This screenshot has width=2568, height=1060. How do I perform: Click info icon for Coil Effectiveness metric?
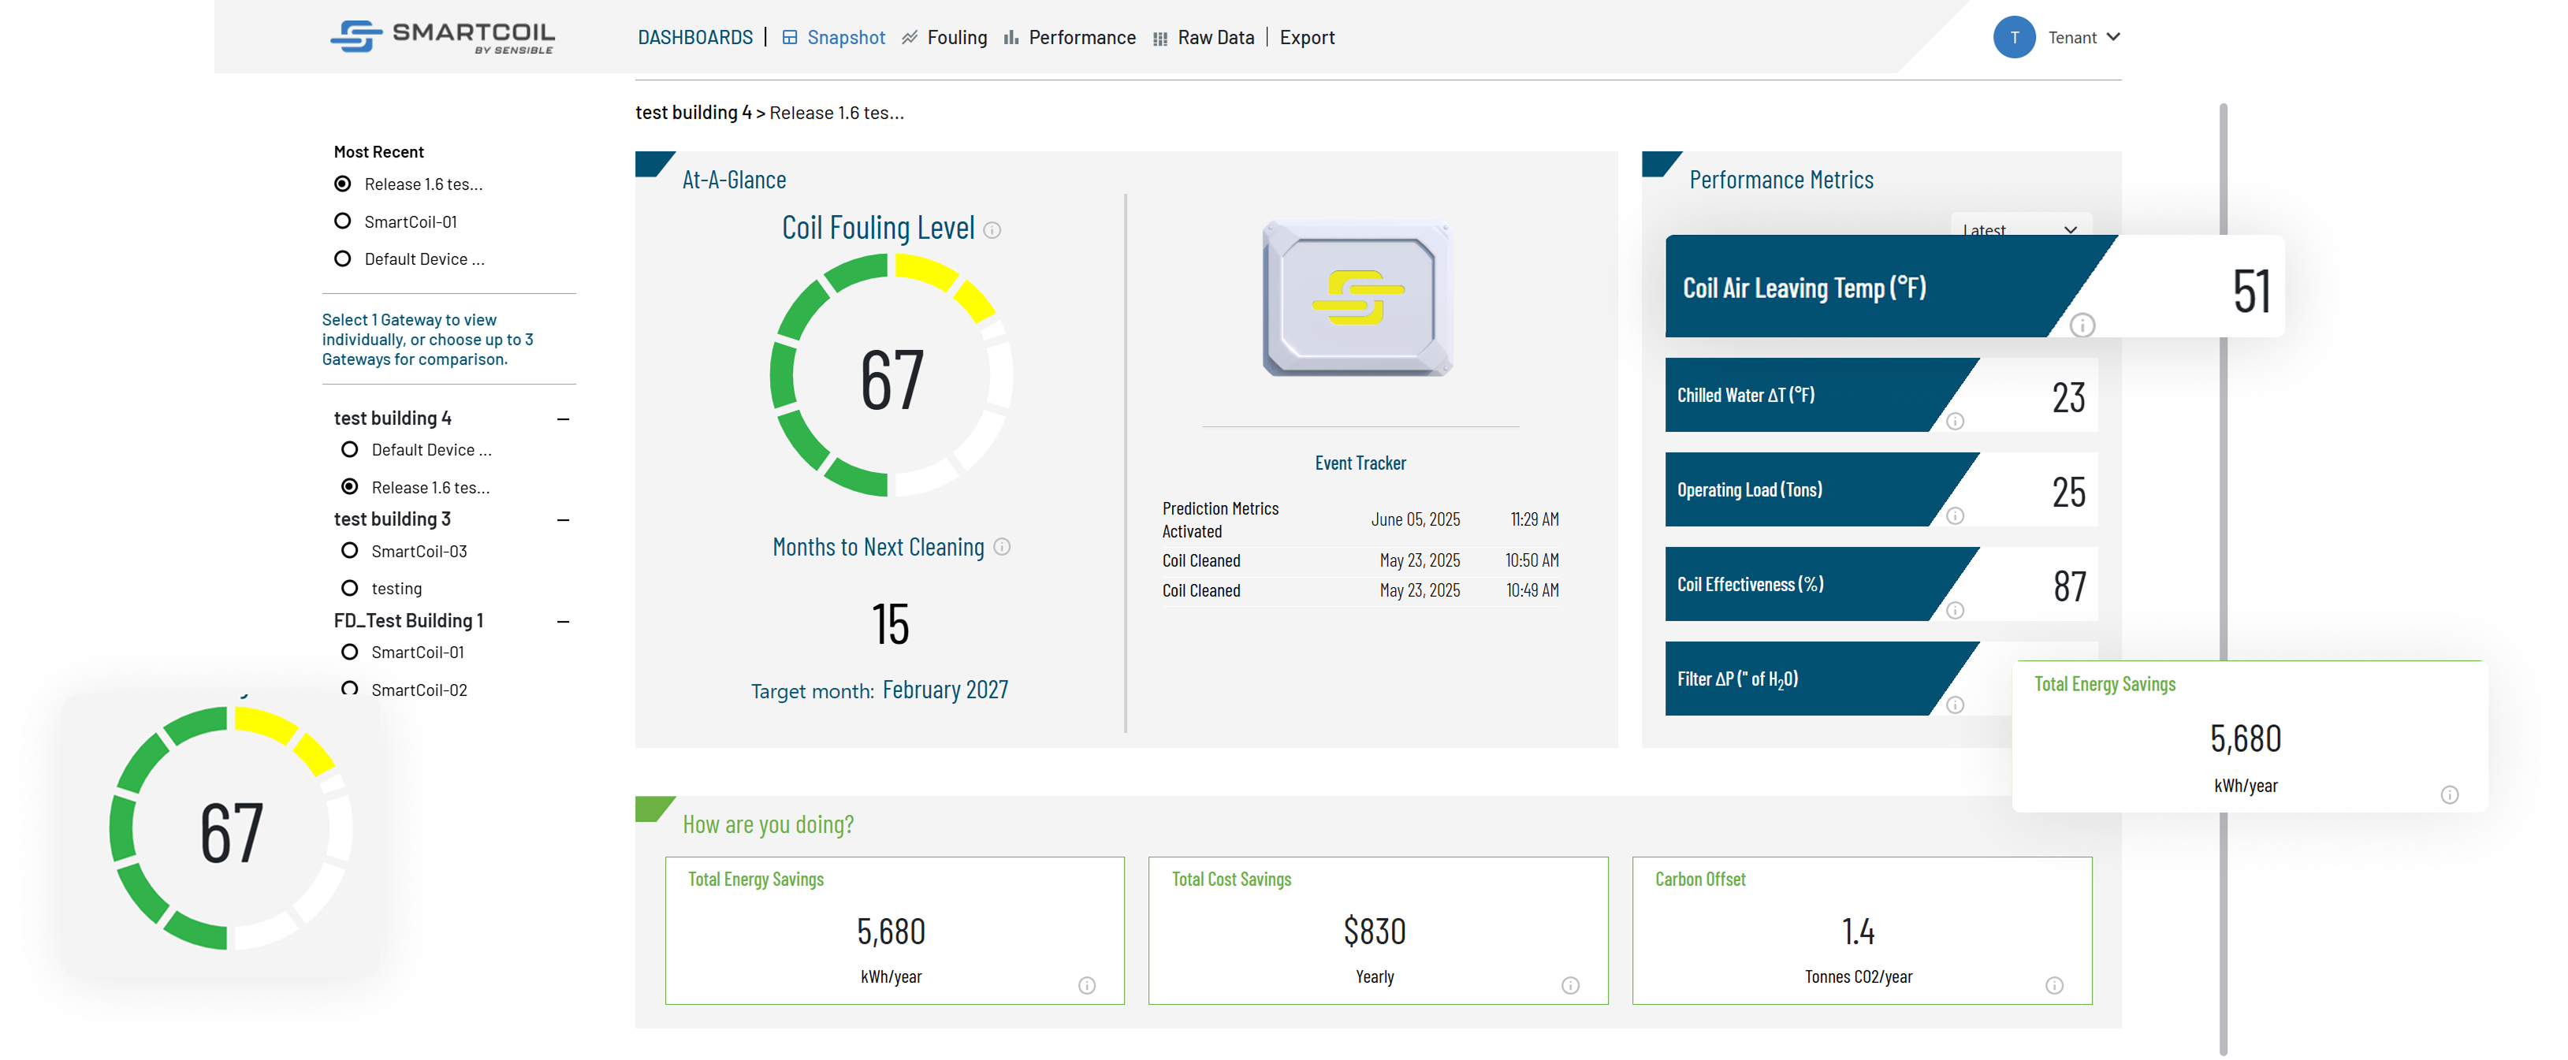(x=1955, y=610)
